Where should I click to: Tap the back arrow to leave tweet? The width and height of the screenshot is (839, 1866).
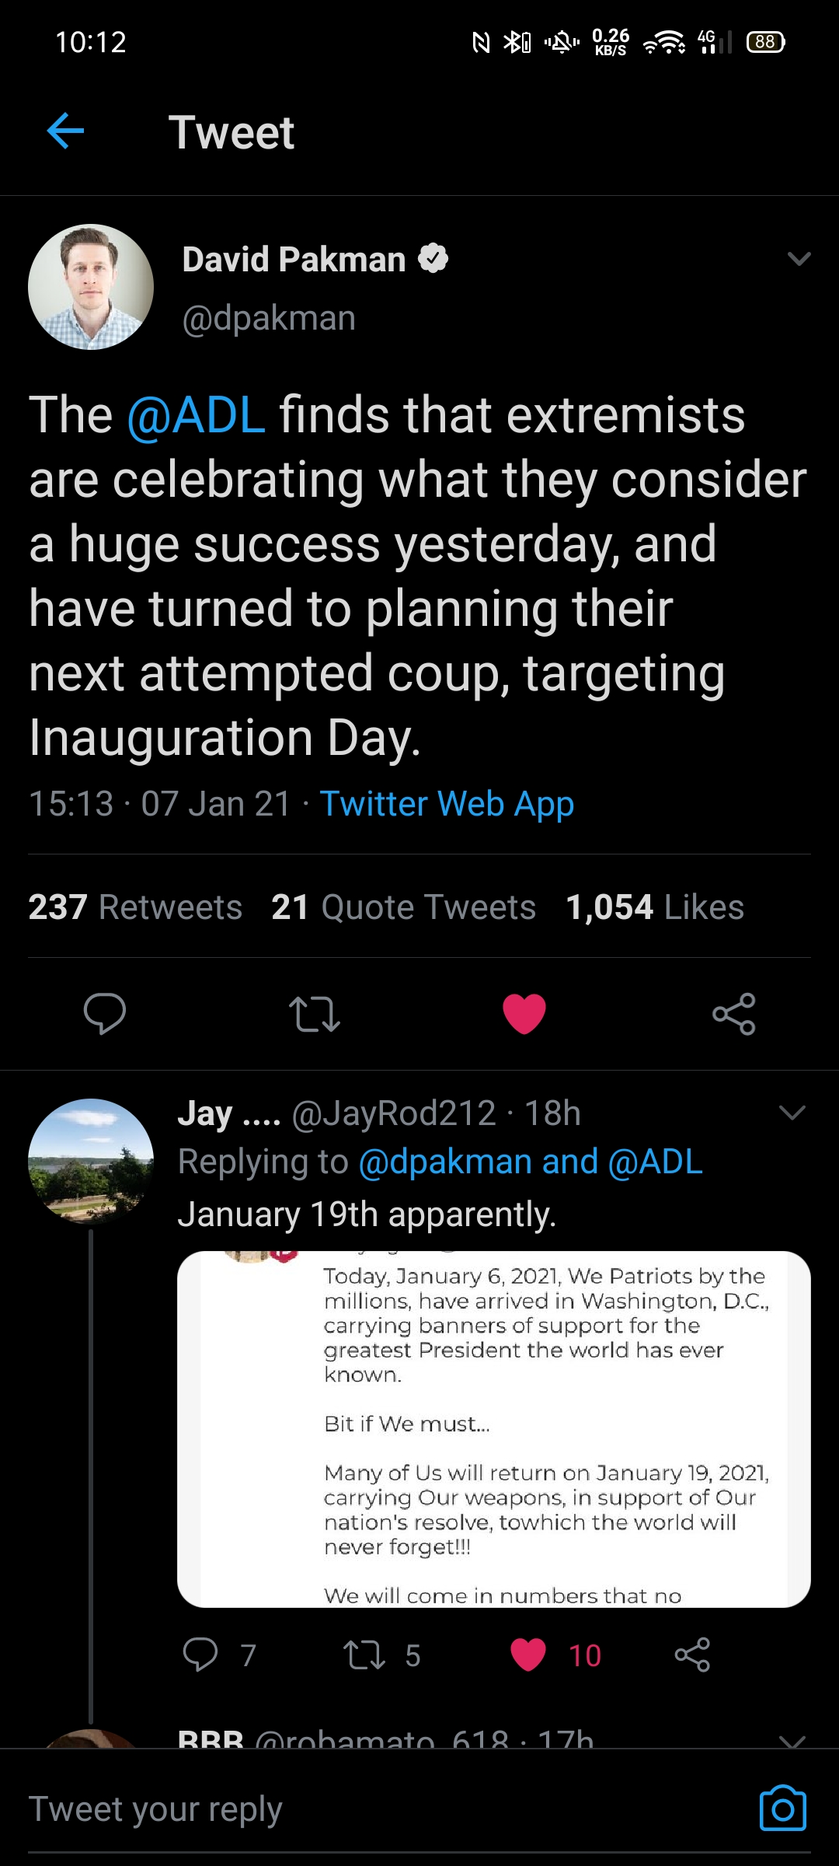tap(65, 131)
